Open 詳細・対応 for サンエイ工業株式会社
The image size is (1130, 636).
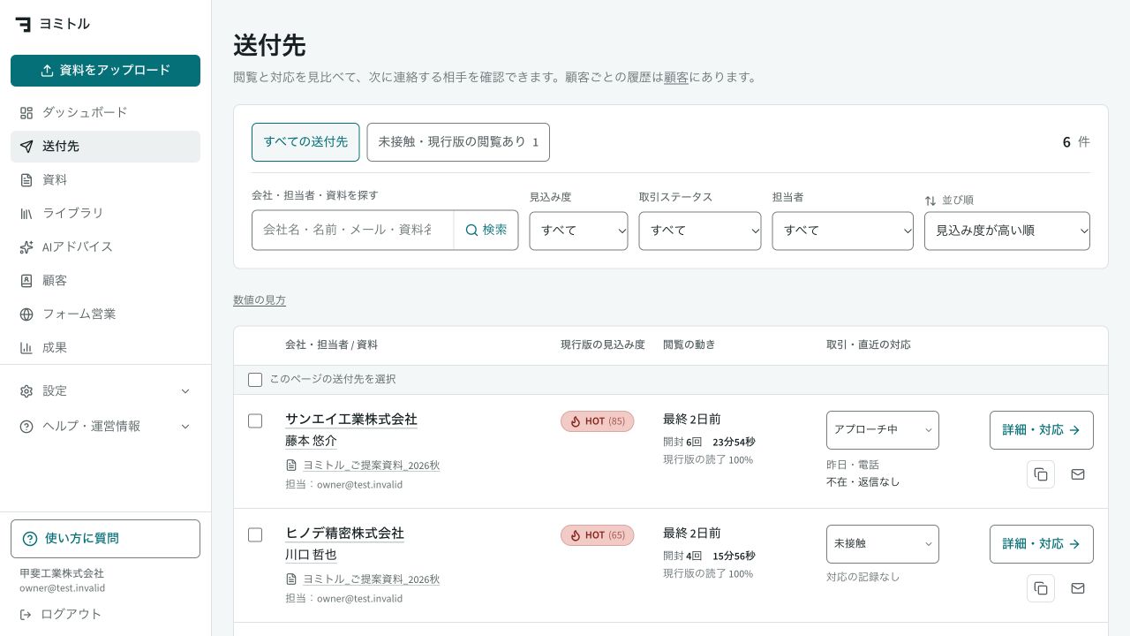pos(1042,430)
